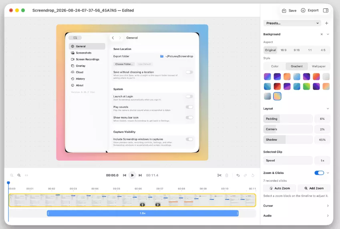Image resolution: width=340 pixels, height=229 pixels.
Task: Undo the last edit
Action: [x=238, y=175]
